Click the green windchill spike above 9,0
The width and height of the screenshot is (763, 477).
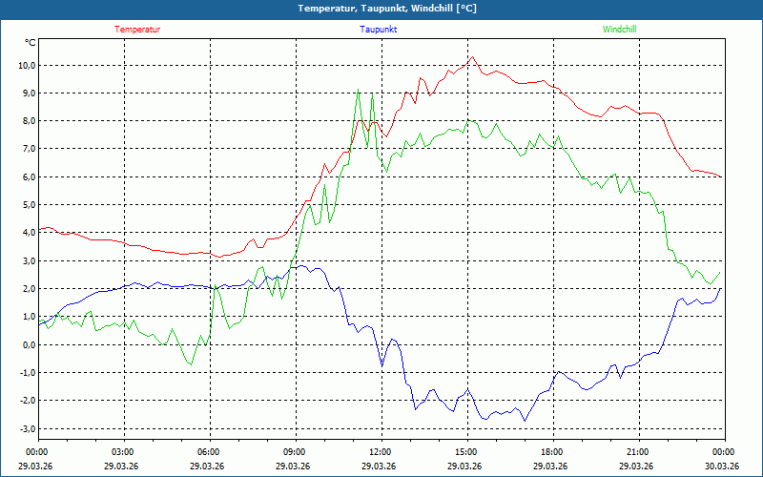coord(359,90)
